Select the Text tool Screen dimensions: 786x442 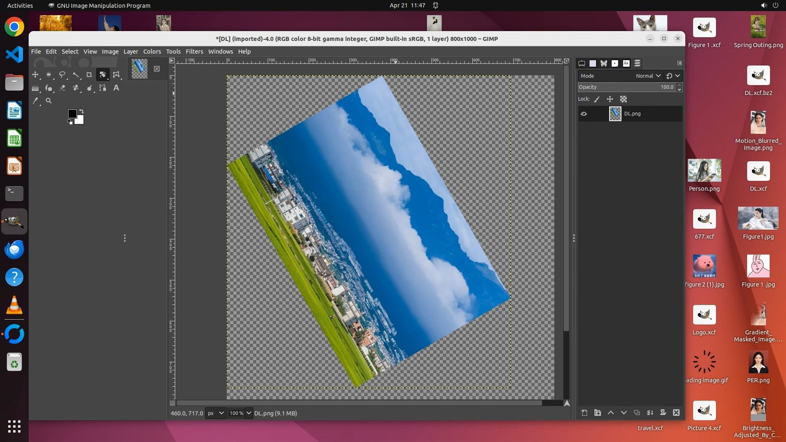[116, 88]
